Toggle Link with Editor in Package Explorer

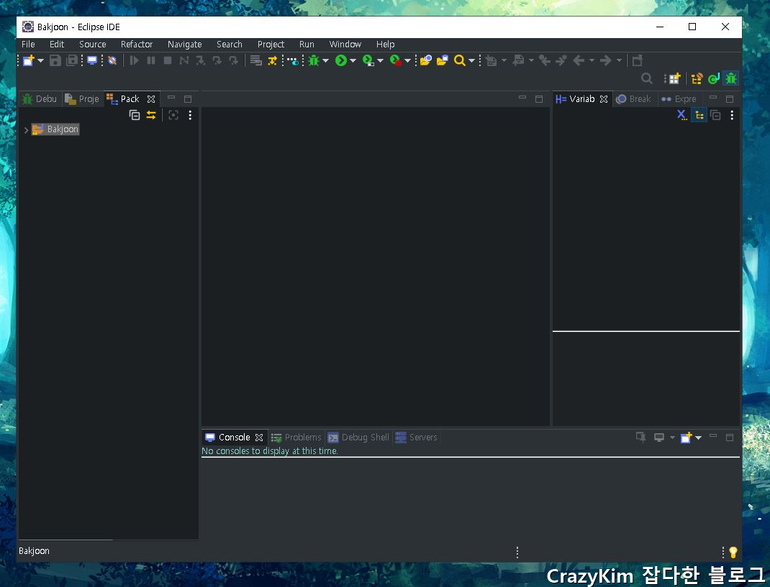click(150, 115)
